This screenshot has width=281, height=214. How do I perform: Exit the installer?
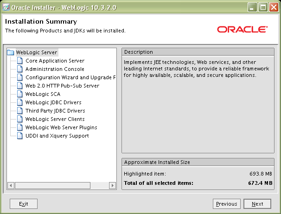(24, 204)
